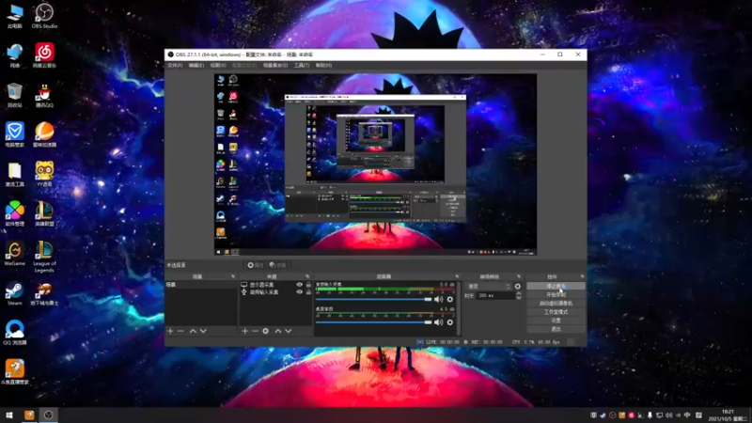Click the Windows Start button
The width and height of the screenshot is (752, 423).
click(9, 415)
